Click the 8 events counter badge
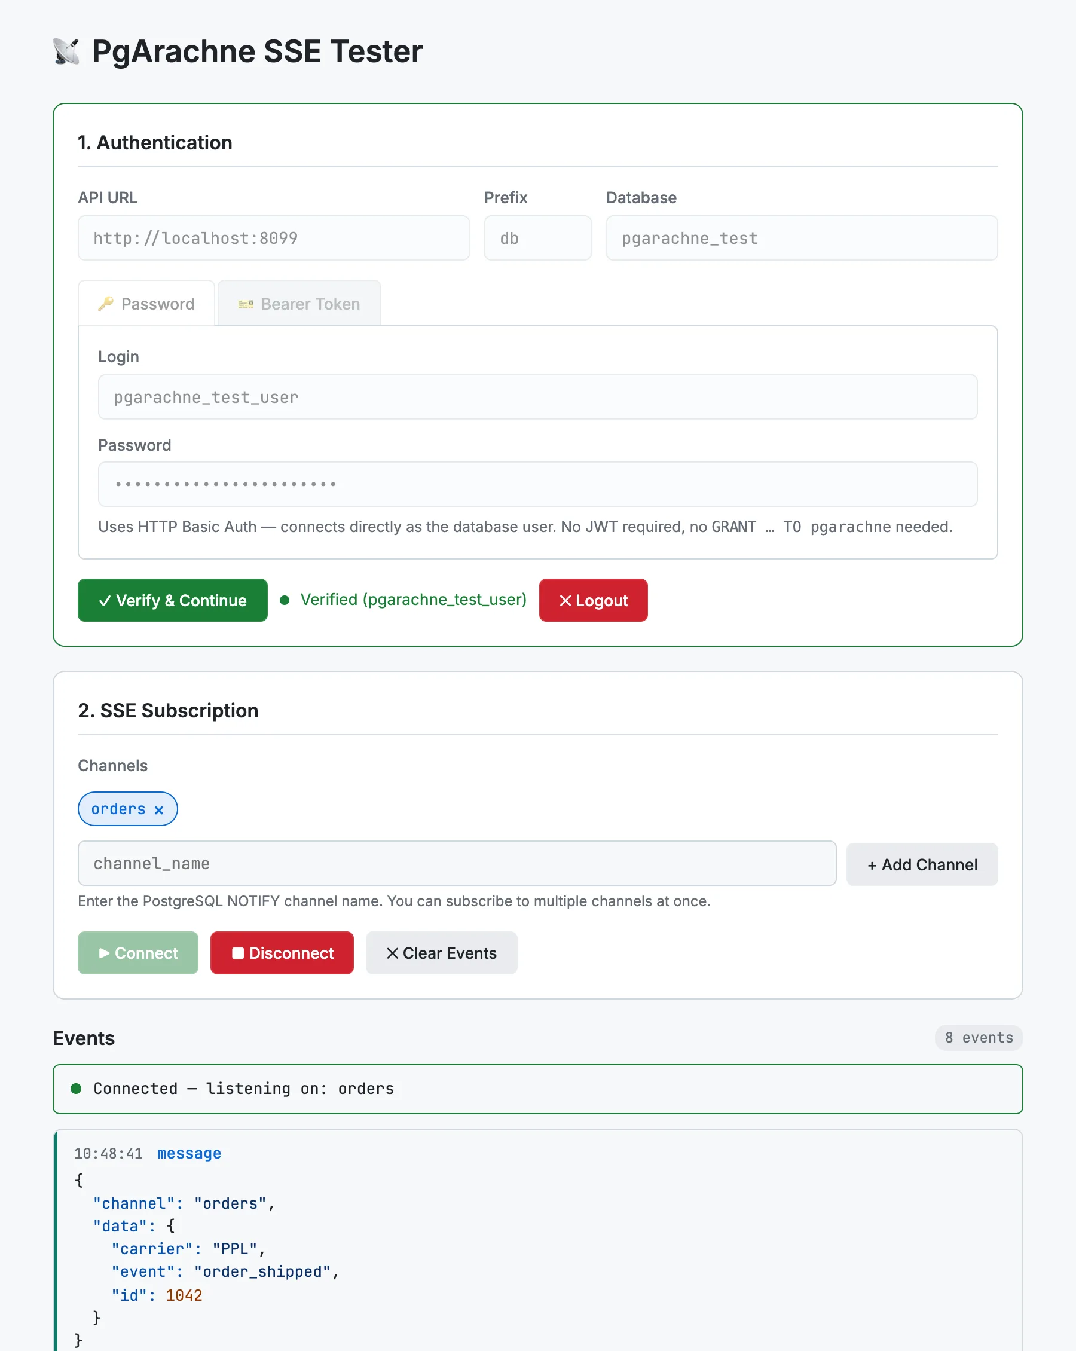Viewport: 1076px width, 1351px height. (979, 1038)
